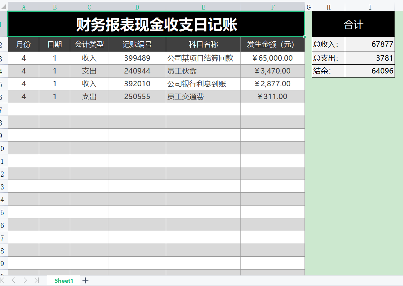
Task: Select column A header
Action: coord(23,7)
